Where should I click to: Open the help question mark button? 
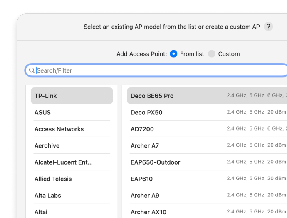(x=268, y=27)
